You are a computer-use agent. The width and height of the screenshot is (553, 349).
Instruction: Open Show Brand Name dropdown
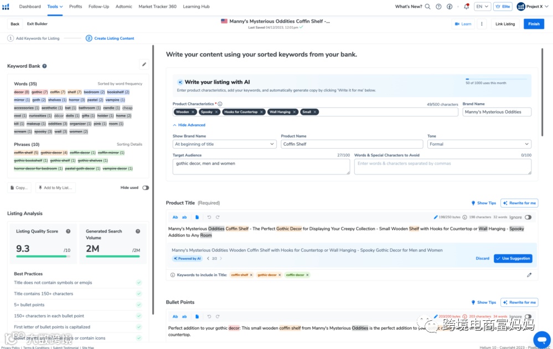[x=224, y=144]
